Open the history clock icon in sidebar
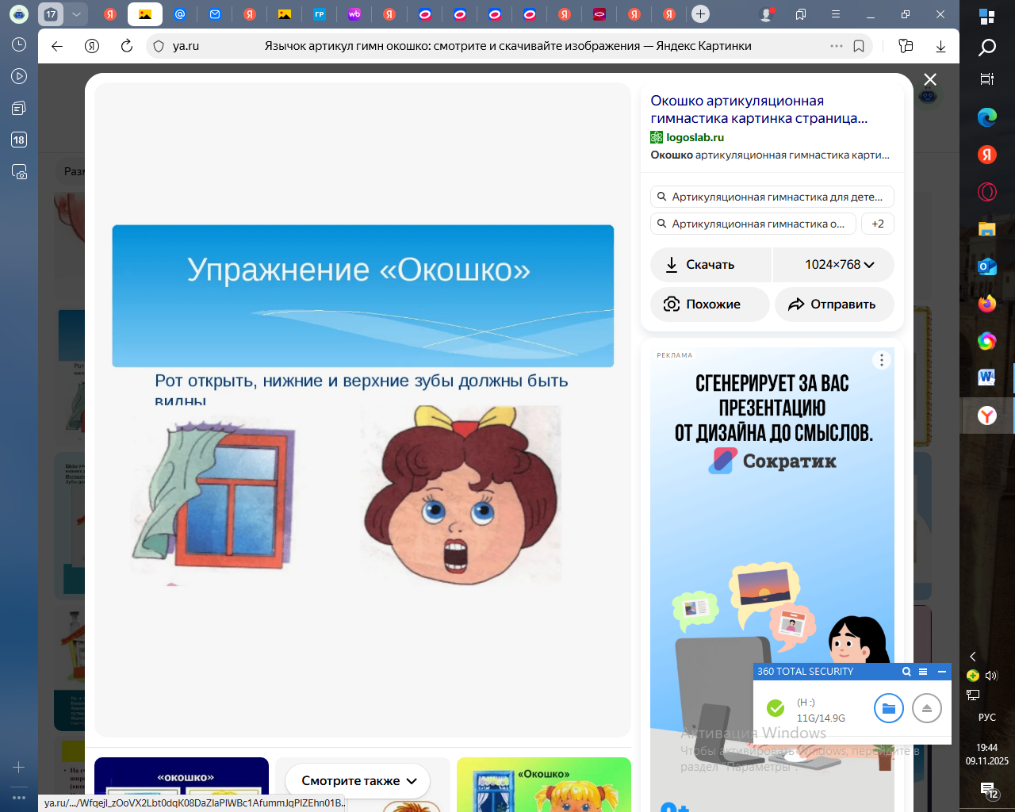Viewport: 1015px width, 812px height. tap(19, 45)
